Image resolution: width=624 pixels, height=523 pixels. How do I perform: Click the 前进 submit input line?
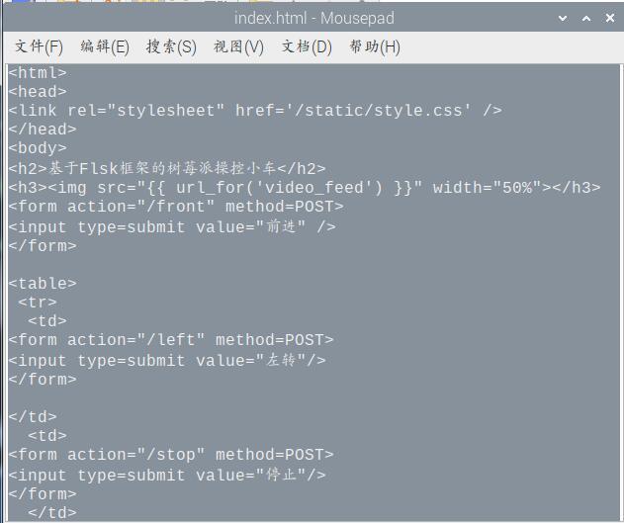tap(172, 226)
